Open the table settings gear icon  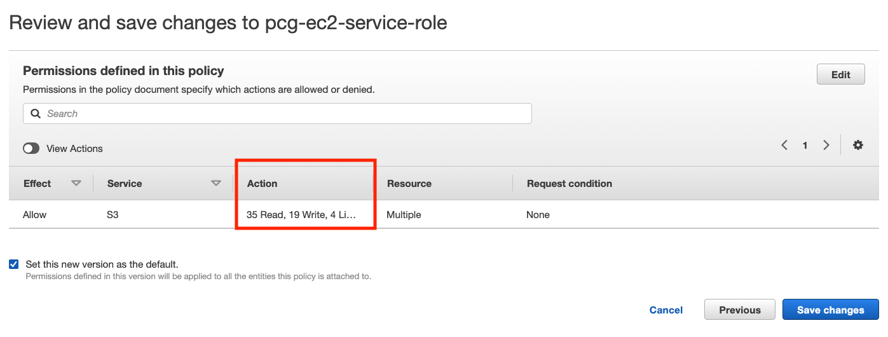[x=858, y=145]
